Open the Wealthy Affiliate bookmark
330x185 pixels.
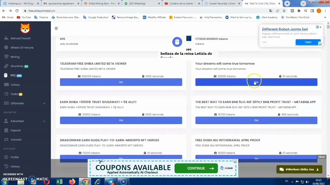click(154, 17)
